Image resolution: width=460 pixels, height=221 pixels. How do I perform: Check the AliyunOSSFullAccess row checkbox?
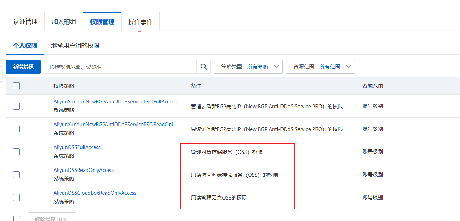[x=16, y=152]
